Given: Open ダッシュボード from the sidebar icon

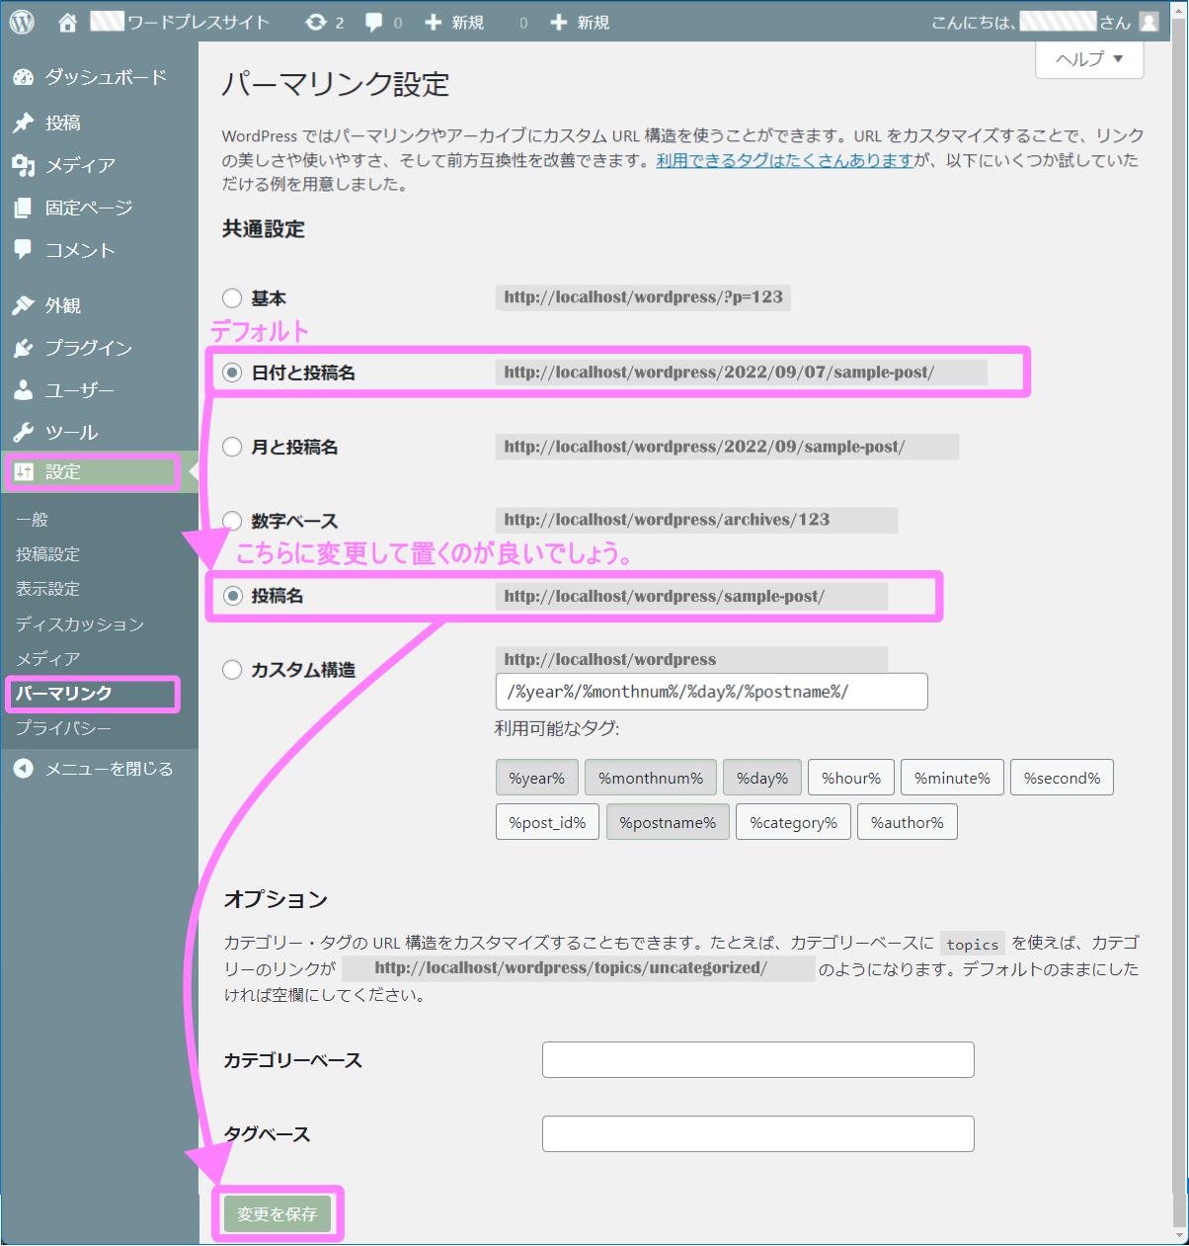Looking at the screenshot, I should click(x=23, y=77).
